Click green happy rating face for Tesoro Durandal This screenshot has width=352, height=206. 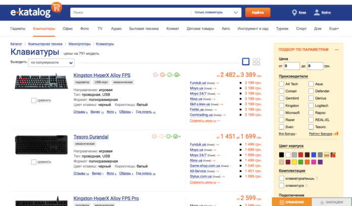pyautogui.click(x=175, y=136)
